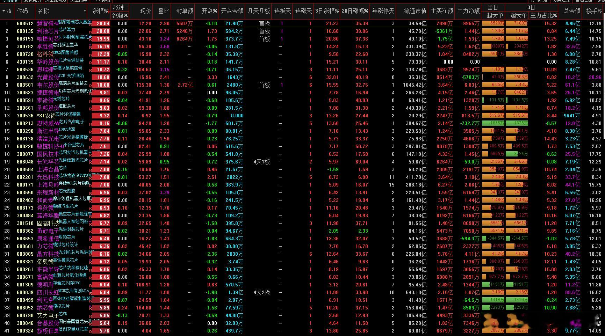The width and height of the screenshot is (605, 336).
Task: Select stock code 688135
Action: (25, 31)
